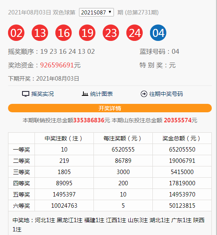
Task: Click the orange 开奖详情 bar
Action: click(110, 108)
